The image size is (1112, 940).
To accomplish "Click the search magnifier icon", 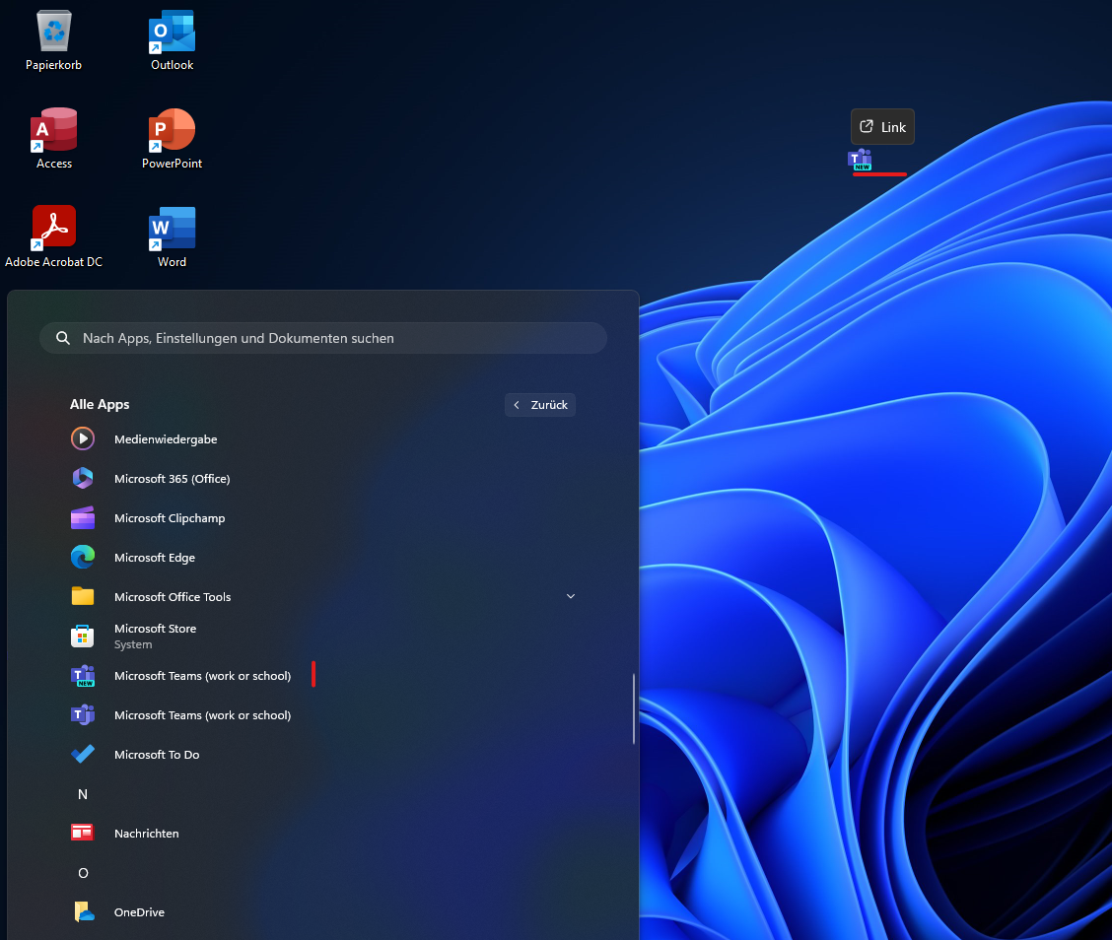I will click(63, 338).
